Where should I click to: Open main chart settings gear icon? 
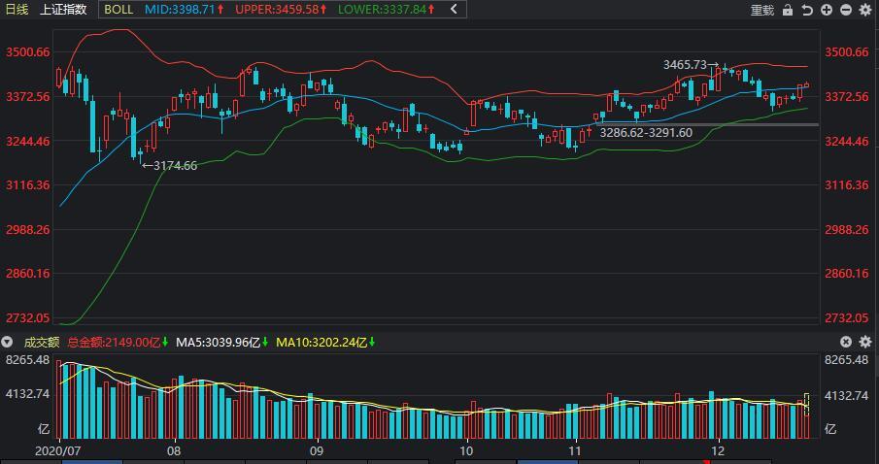coord(865,10)
